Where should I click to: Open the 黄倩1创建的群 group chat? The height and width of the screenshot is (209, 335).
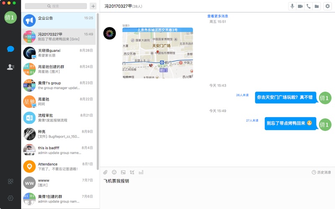click(58, 199)
